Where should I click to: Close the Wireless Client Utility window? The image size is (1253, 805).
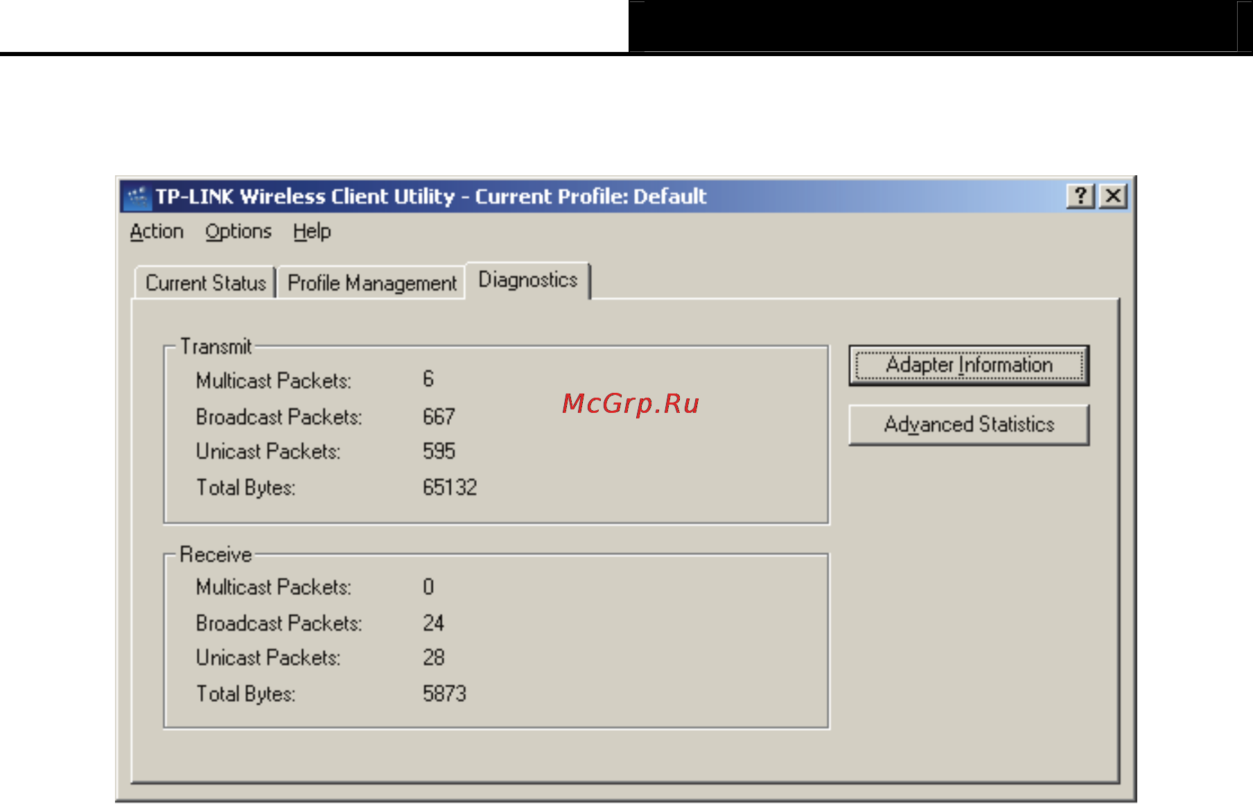pos(1113,196)
